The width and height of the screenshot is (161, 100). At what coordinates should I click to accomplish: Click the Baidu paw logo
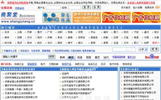pos(152,57)
